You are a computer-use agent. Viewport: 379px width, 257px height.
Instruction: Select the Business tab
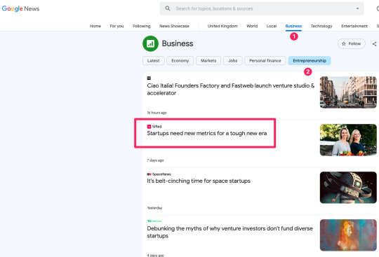pos(293,26)
